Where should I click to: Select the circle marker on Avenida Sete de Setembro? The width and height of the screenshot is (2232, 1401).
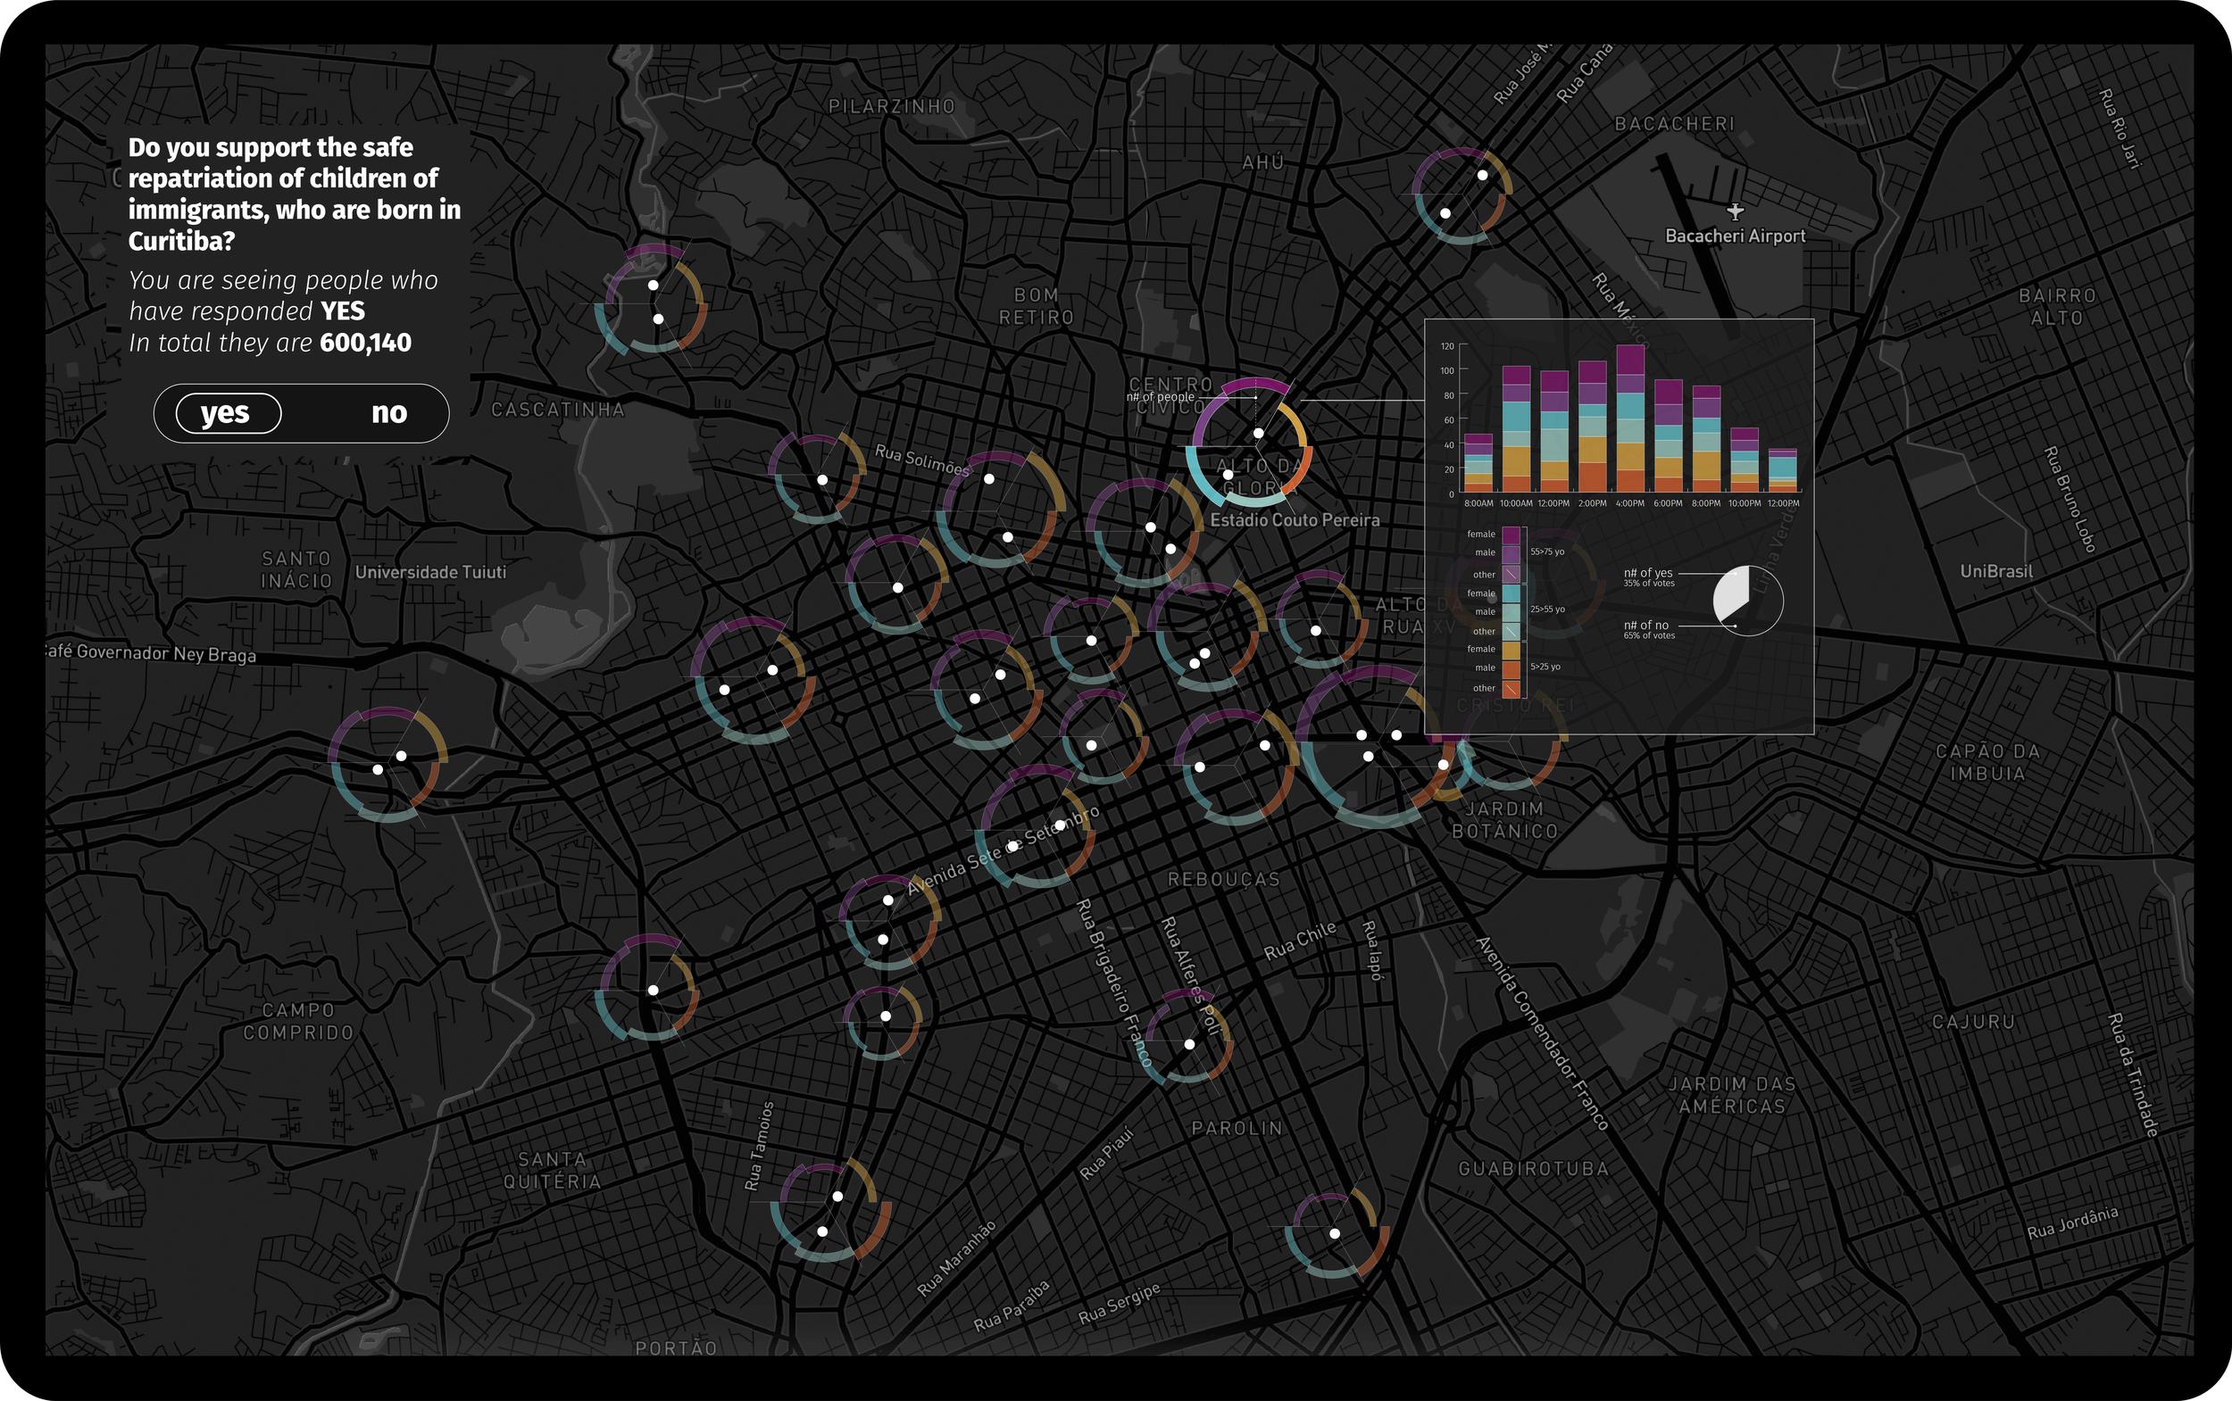1038,825
